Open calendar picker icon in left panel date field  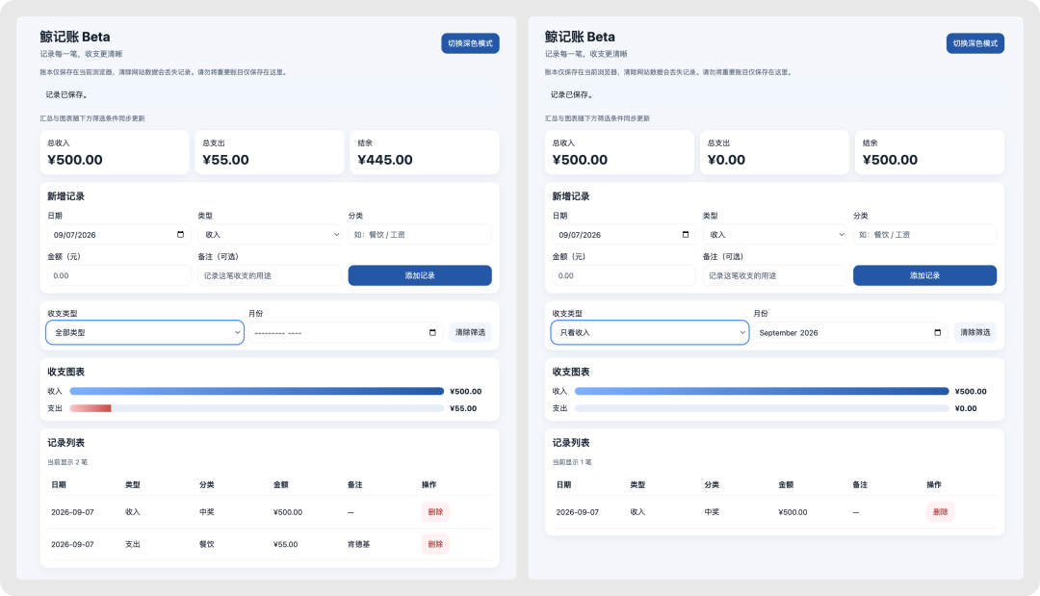[180, 235]
